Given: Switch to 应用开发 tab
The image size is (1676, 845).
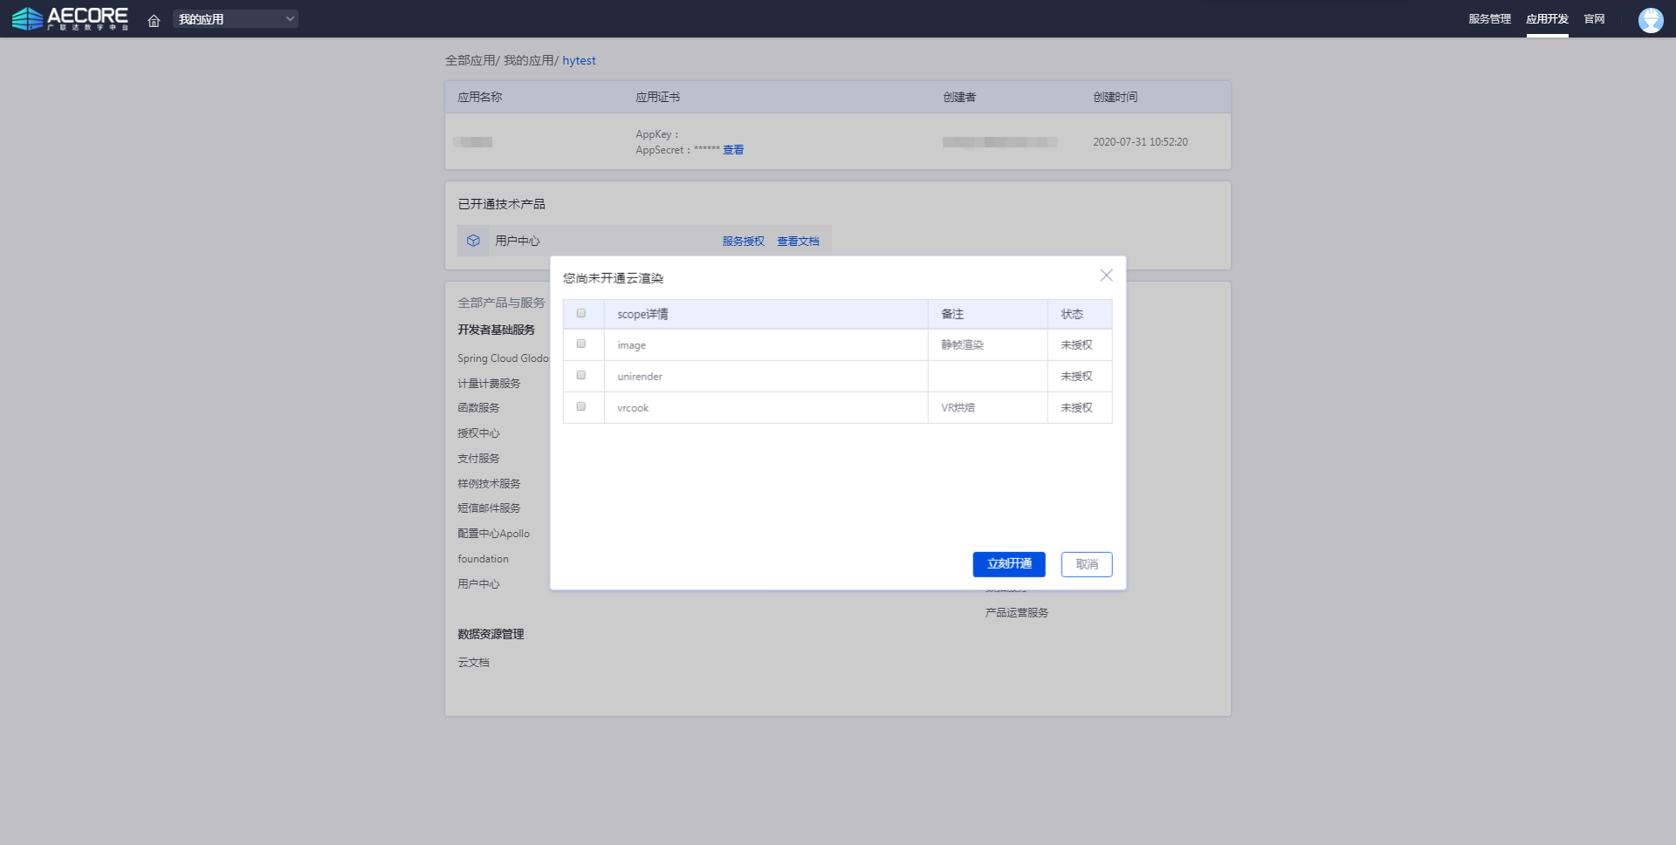Looking at the screenshot, I should point(1547,19).
